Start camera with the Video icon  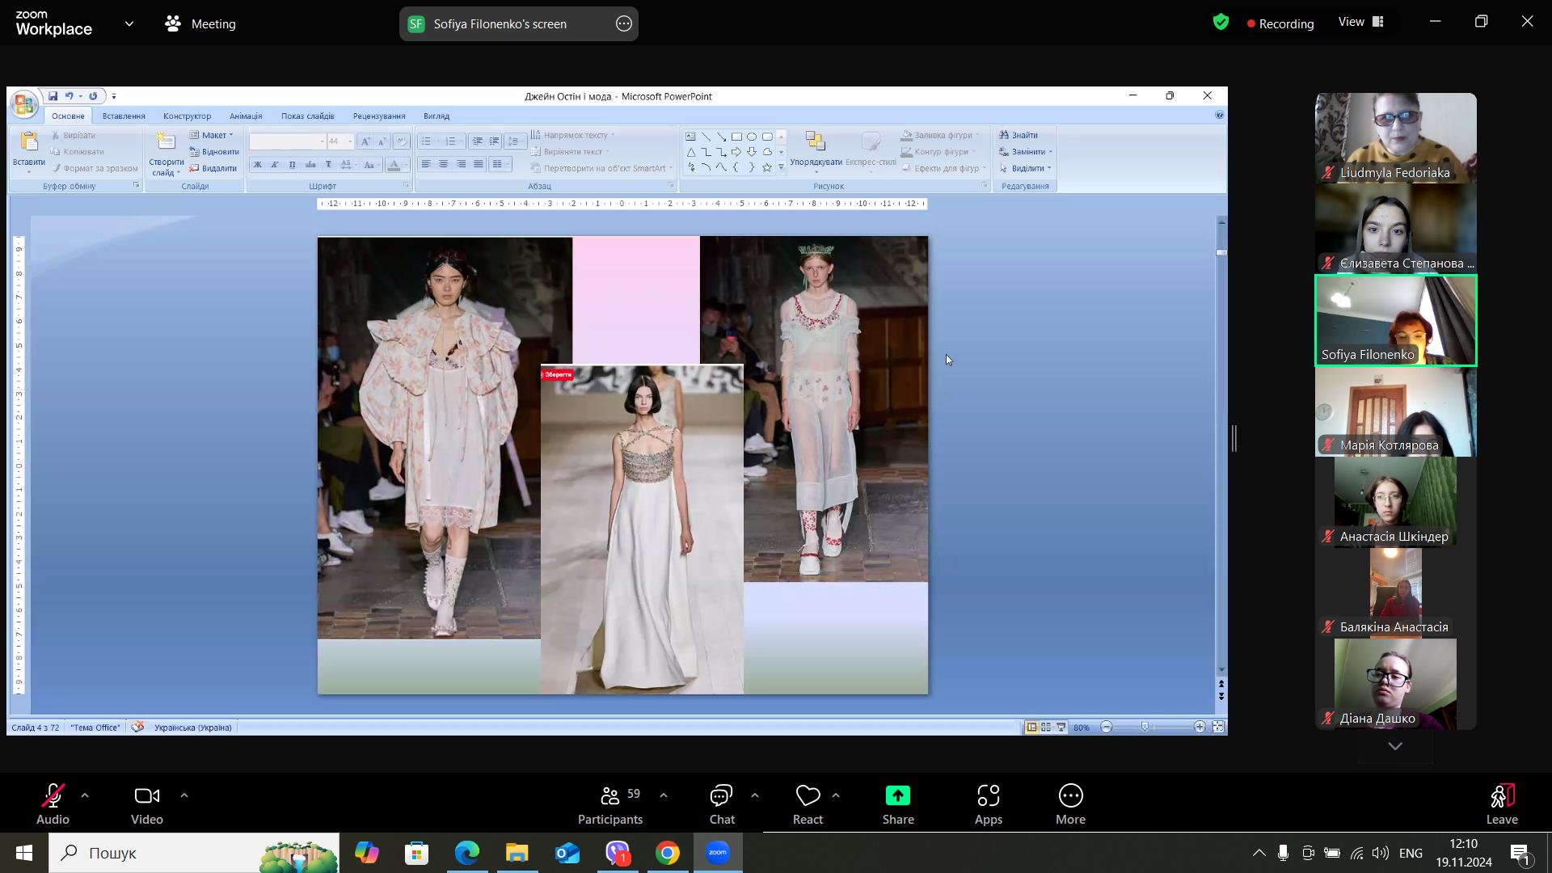[146, 797]
